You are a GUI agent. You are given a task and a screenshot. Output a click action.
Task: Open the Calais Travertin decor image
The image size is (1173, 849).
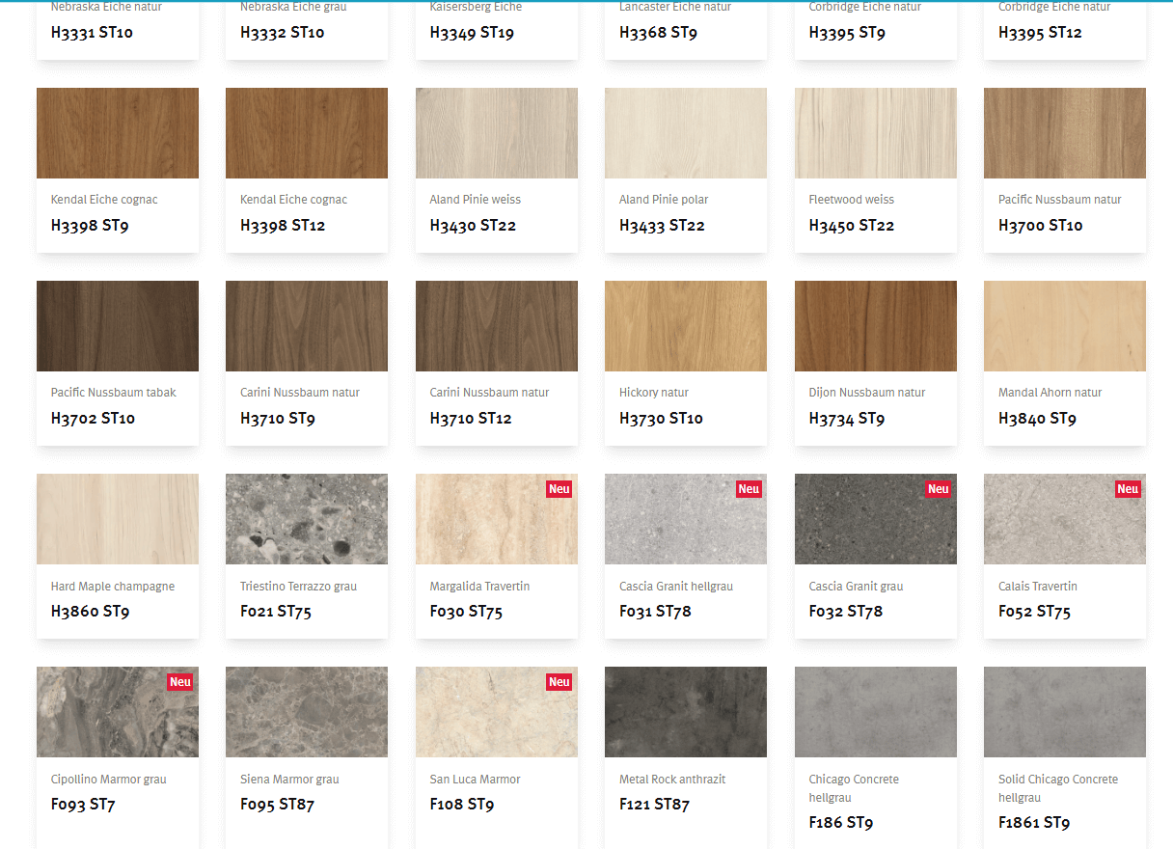tap(1065, 519)
